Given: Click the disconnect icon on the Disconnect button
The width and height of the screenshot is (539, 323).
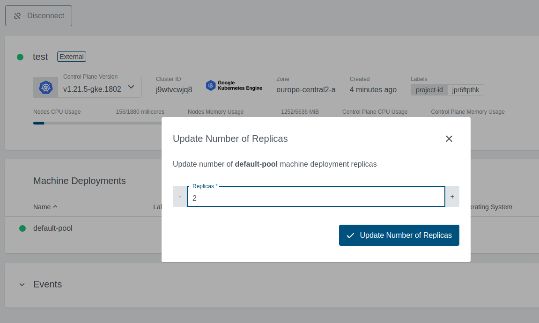Looking at the screenshot, I should pos(17,15).
